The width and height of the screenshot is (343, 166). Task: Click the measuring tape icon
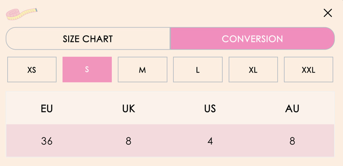22,14
